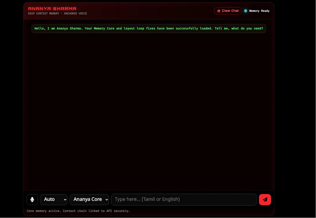The height and width of the screenshot is (218, 316).
Task: Select the Hello greeting chat message
Action: pyautogui.click(x=149, y=28)
